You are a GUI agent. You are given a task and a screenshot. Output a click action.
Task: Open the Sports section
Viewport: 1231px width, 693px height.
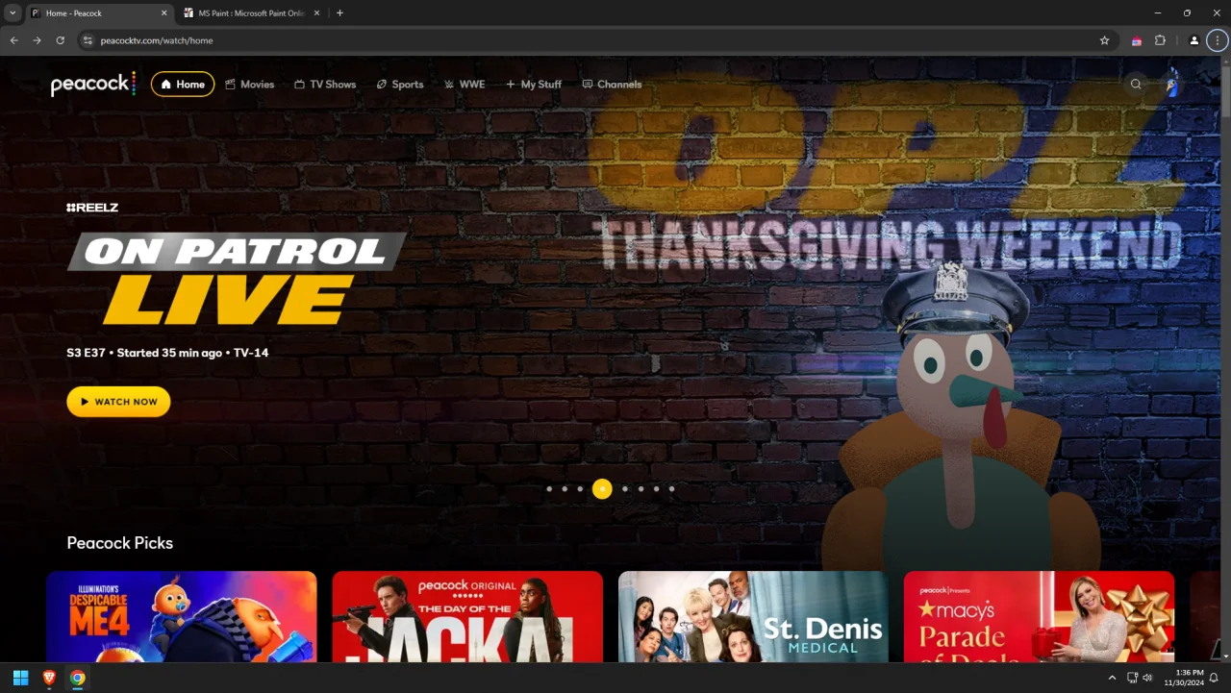click(x=400, y=85)
